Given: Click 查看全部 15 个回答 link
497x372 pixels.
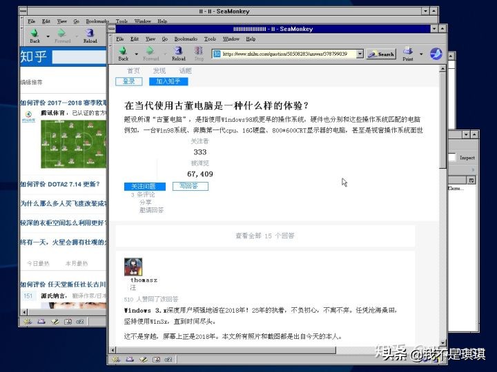Looking at the screenshot, I should (265, 236).
